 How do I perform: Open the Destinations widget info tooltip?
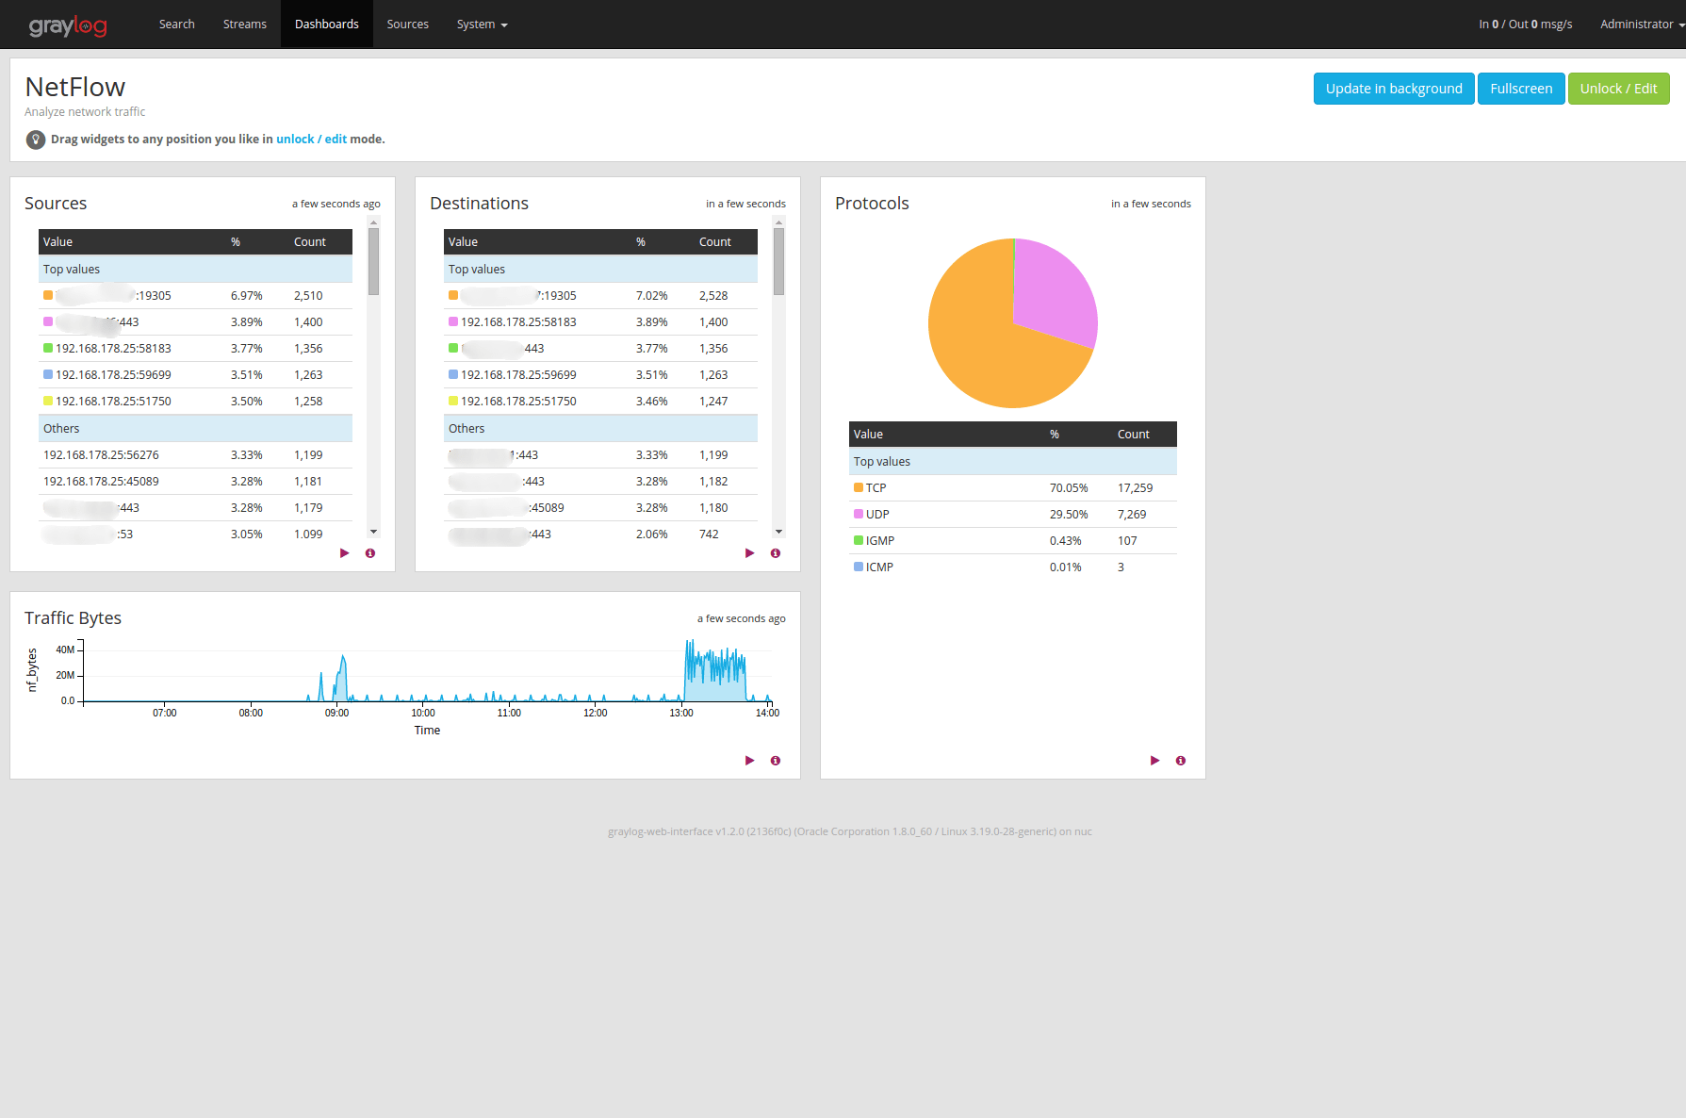coord(775,553)
